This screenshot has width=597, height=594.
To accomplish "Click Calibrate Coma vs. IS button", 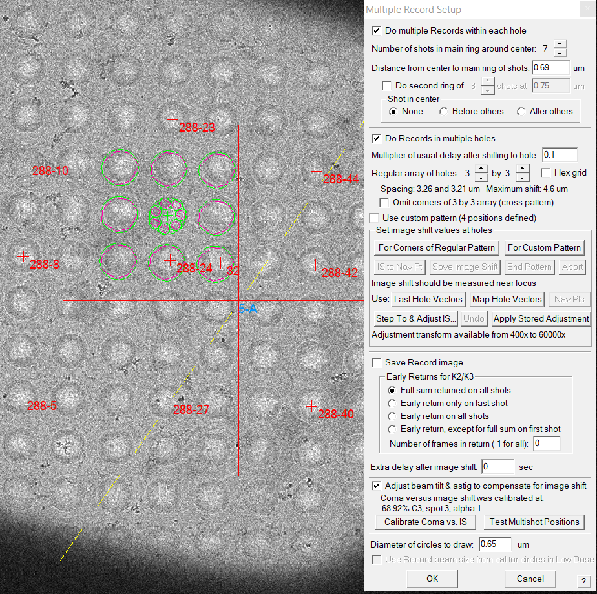I will (426, 522).
